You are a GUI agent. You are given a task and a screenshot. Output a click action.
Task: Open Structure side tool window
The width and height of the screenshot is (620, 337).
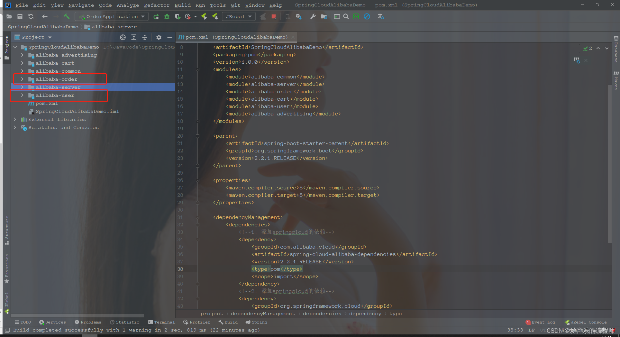pyautogui.click(x=7, y=230)
